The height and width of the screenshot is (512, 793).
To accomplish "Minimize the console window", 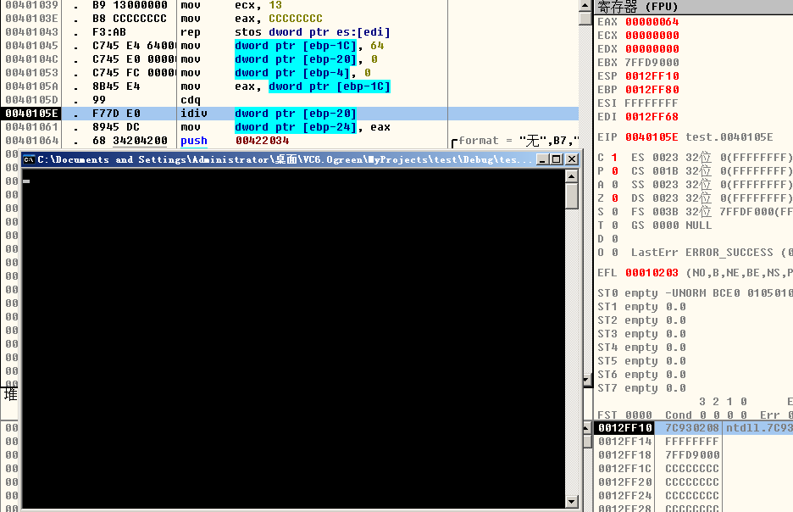I will 541,159.
